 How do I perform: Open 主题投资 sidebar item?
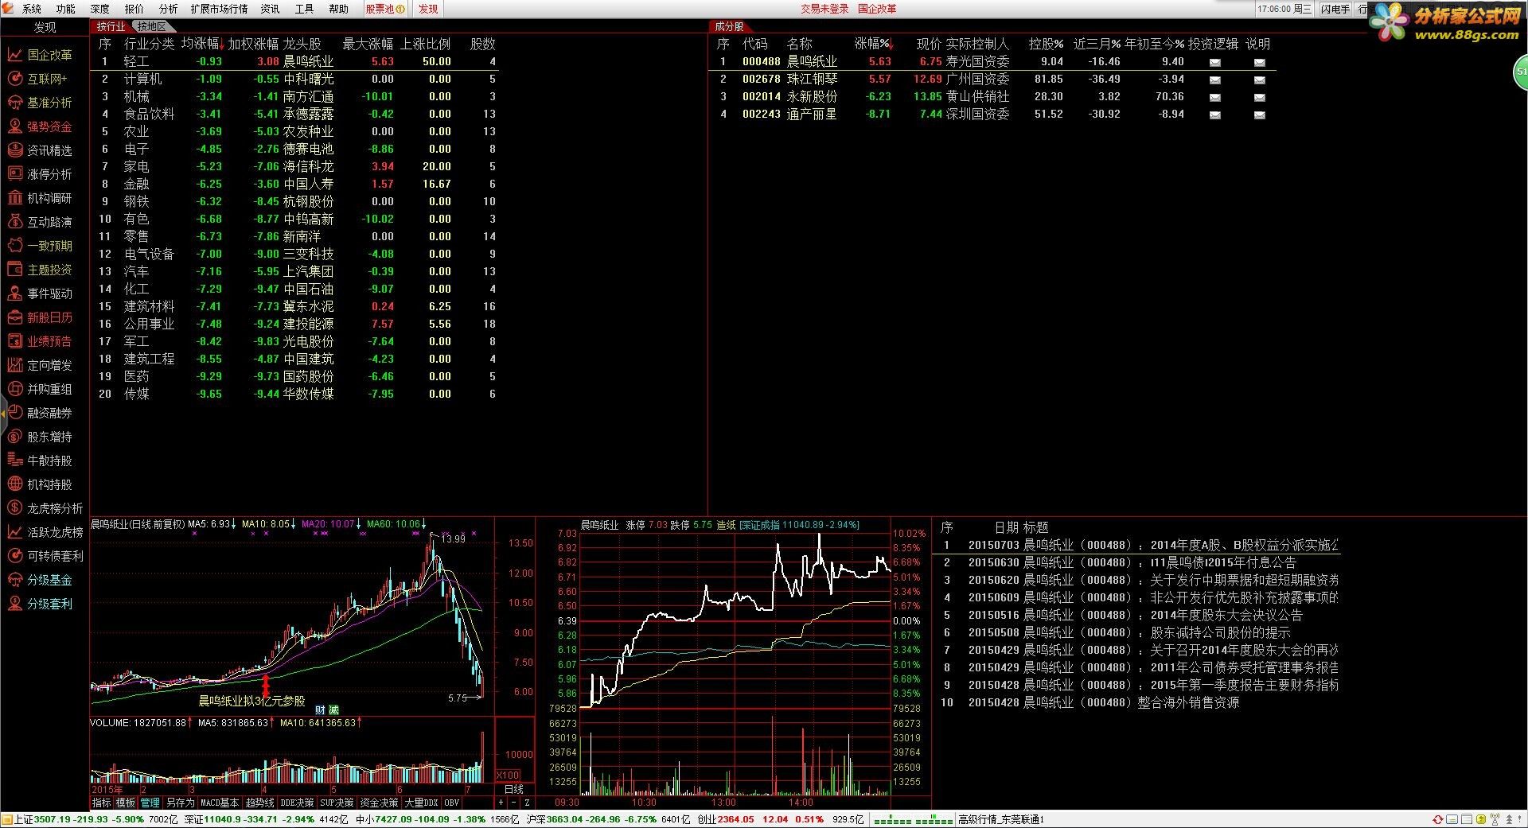click(40, 270)
